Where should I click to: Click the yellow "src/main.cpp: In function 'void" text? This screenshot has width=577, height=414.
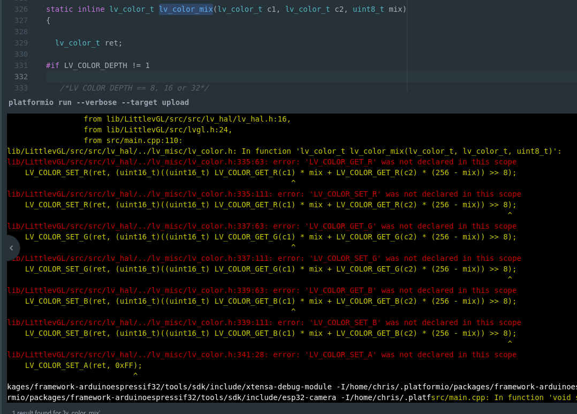click(x=504, y=397)
